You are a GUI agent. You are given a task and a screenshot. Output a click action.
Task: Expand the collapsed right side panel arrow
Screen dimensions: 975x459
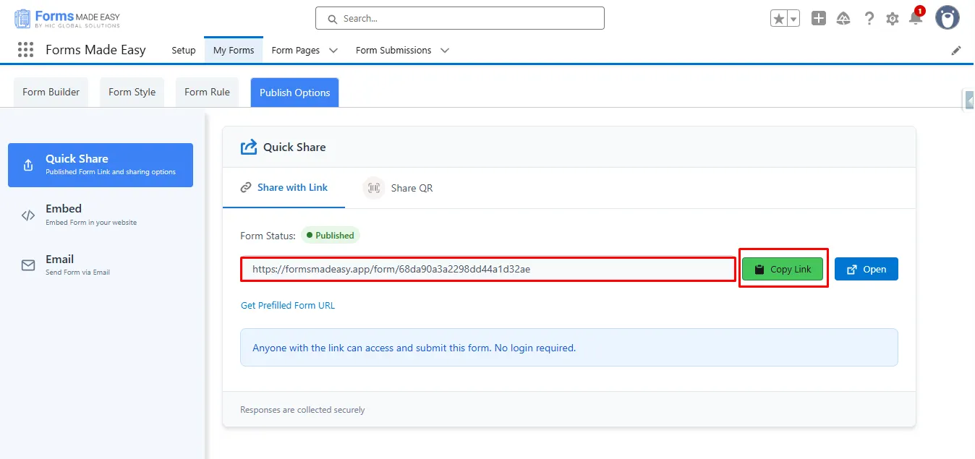pos(969,100)
